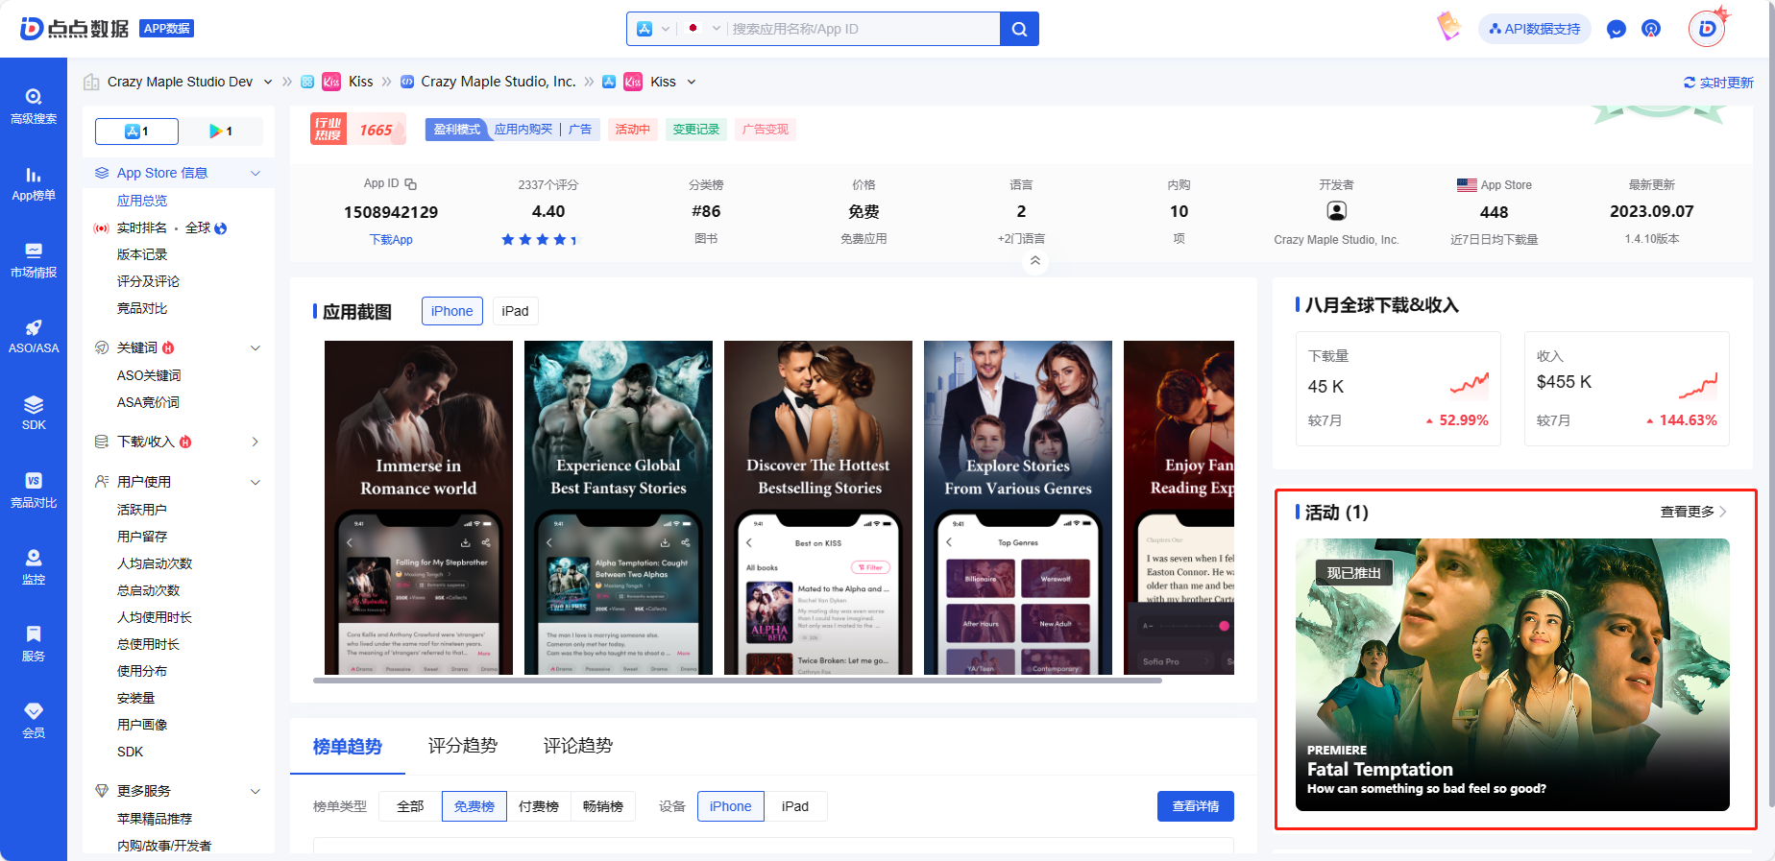Screen dimensions: 1775x861
Task: Open the 市场情报 market intelligence sidebar icon
Action: pos(34,260)
